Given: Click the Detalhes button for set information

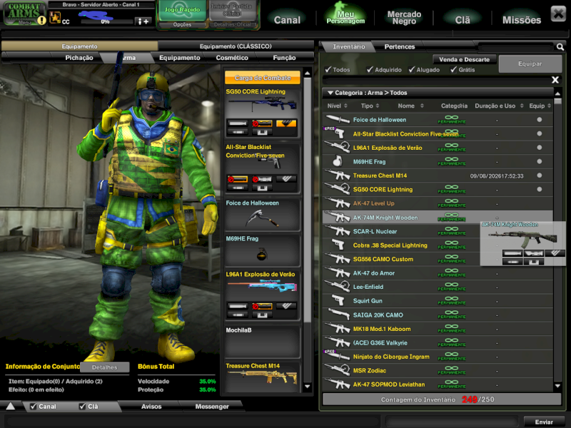Looking at the screenshot, I should [104, 367].
